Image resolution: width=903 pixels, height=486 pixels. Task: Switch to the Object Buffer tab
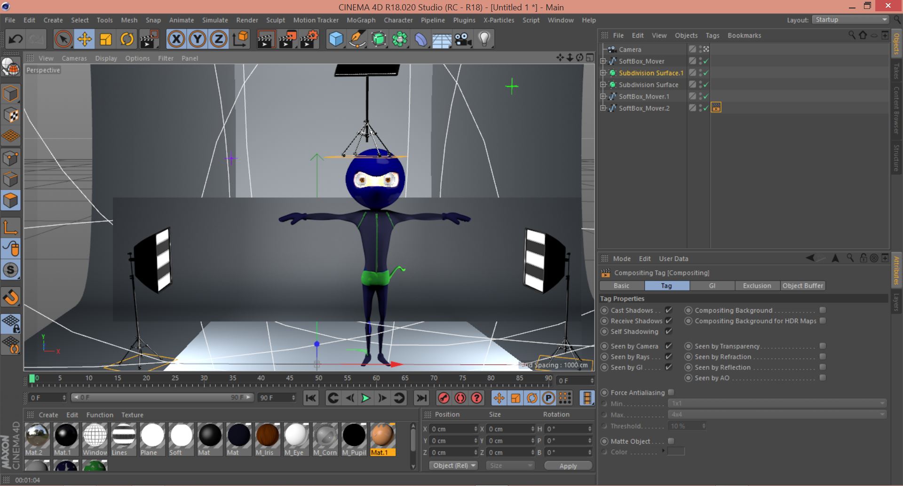pos(803,286)
